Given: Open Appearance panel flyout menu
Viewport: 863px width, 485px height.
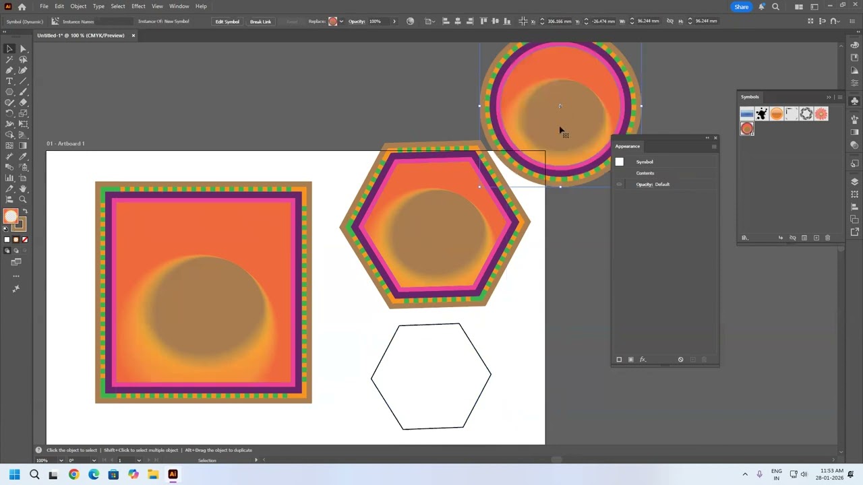Looking at the screenshot, I should (714, 146).
